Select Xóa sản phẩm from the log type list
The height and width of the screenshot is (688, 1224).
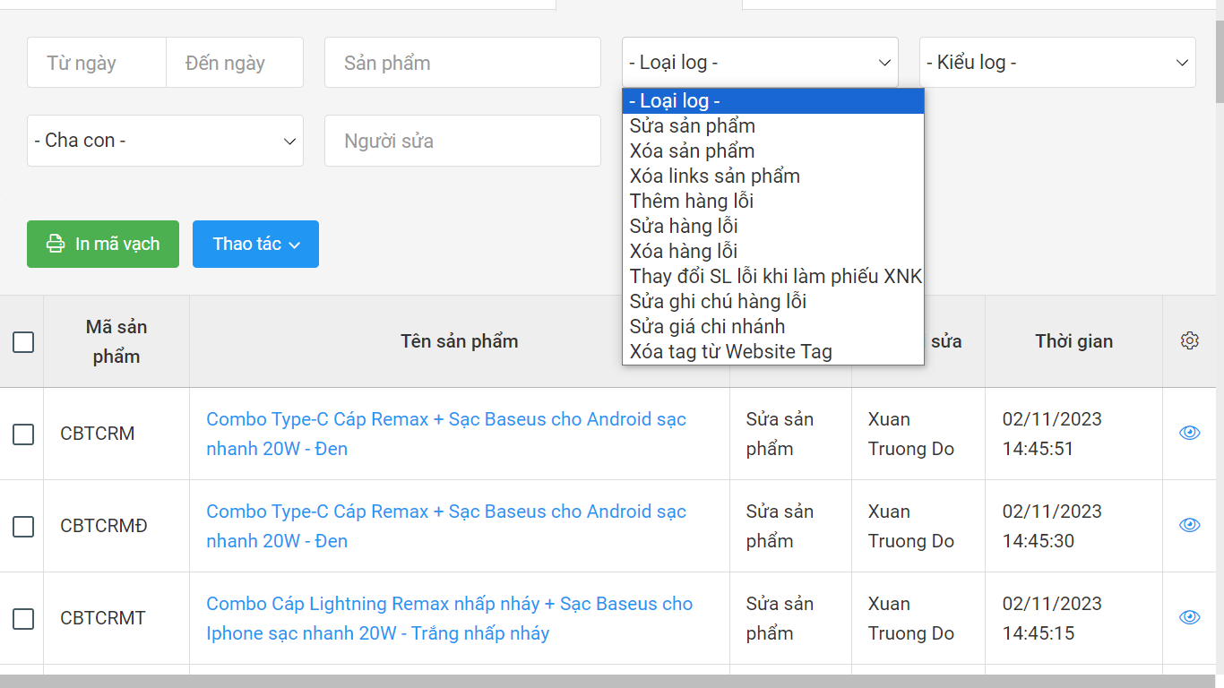(691, 150)
